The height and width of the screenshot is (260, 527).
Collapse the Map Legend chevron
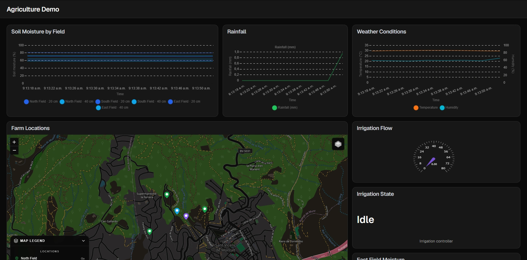coord(83,241)
